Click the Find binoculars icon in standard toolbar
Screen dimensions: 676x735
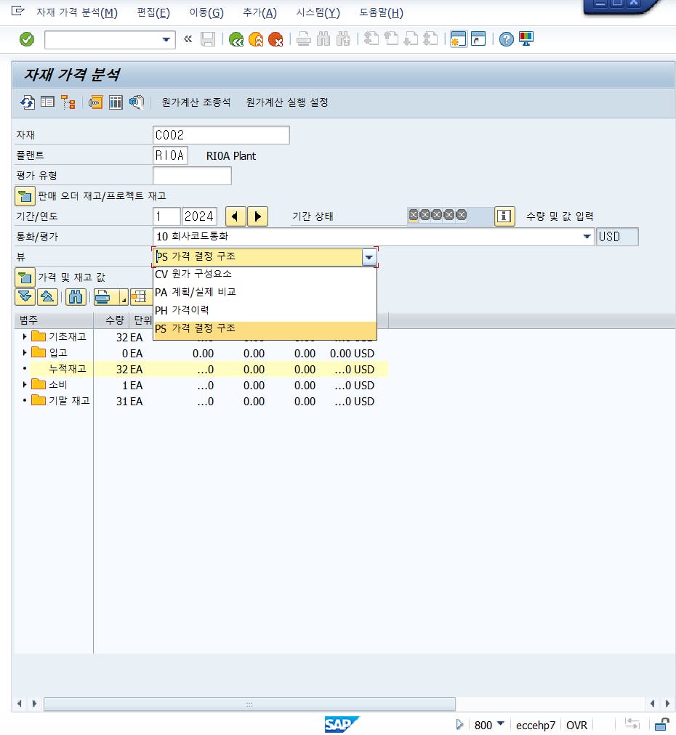pos(323,39)
